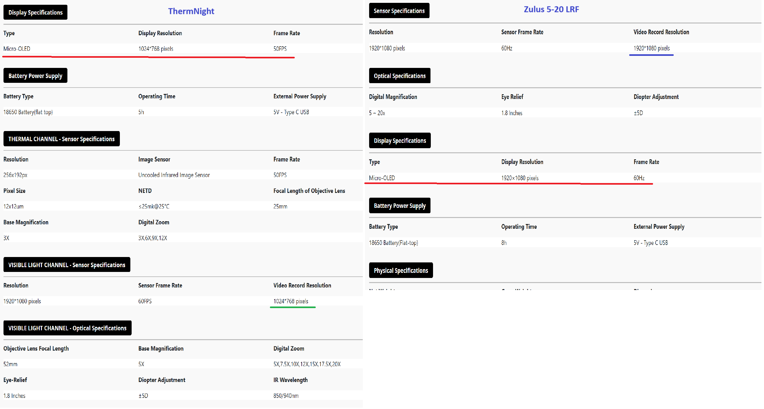This screenshot has height=409, width=764.
Task: Click the Digital Magnification label
Action: pos(393,97)
